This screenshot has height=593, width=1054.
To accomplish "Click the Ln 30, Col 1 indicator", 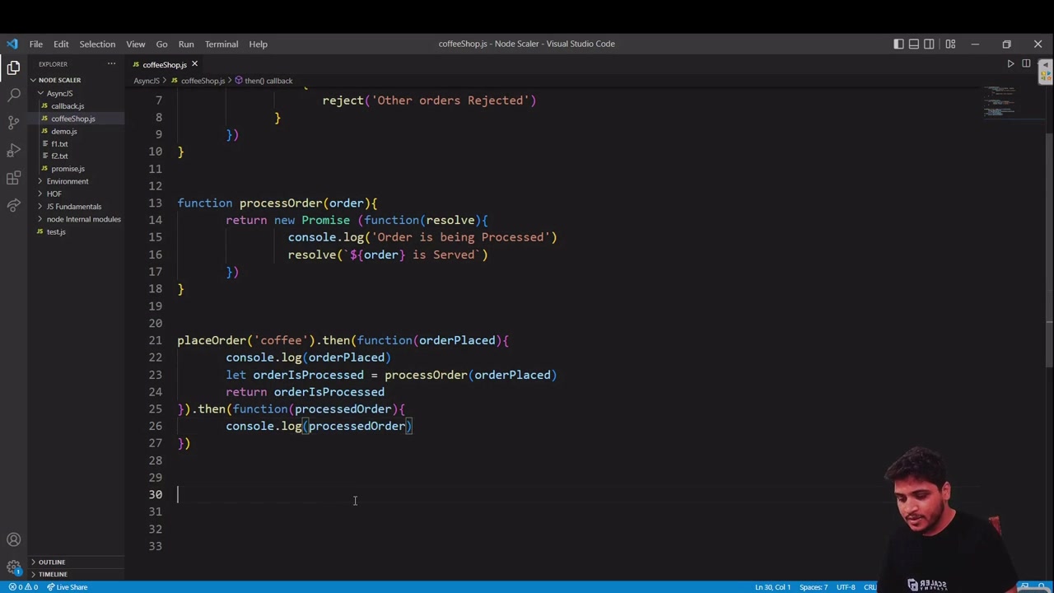I will (772, 587).
